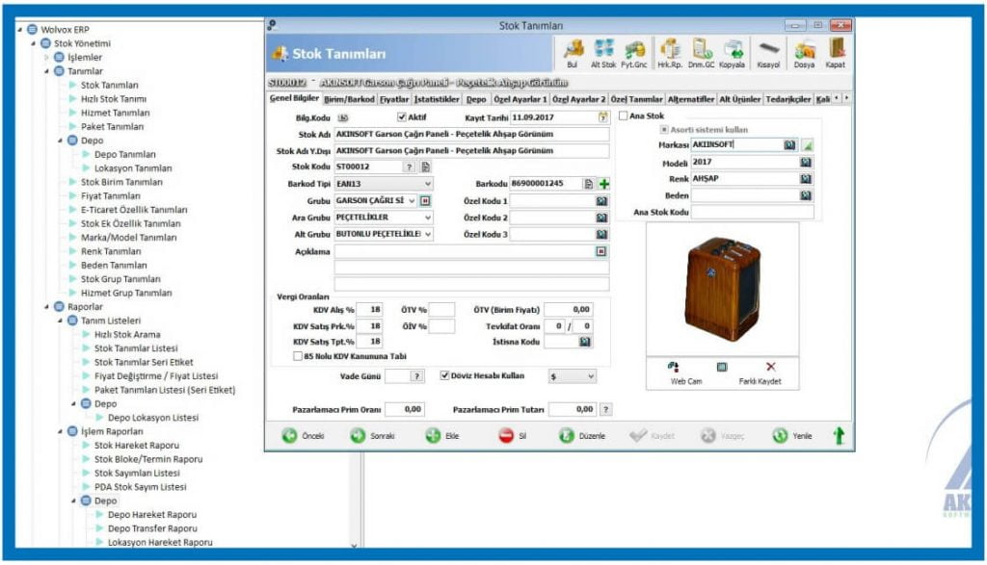This screenshot has width=987, height=565.
Task: Collapse the Raporlar tree node
Action: coord(46,307)
